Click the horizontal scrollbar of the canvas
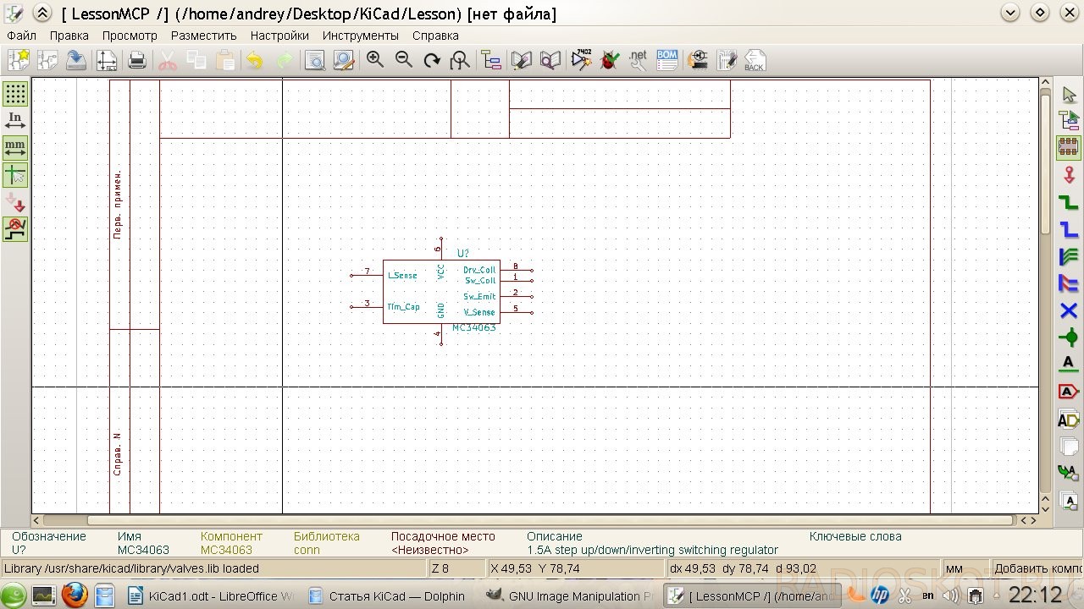The width and height of the screenshot is (1084, 609). click(x=550, y=520)
